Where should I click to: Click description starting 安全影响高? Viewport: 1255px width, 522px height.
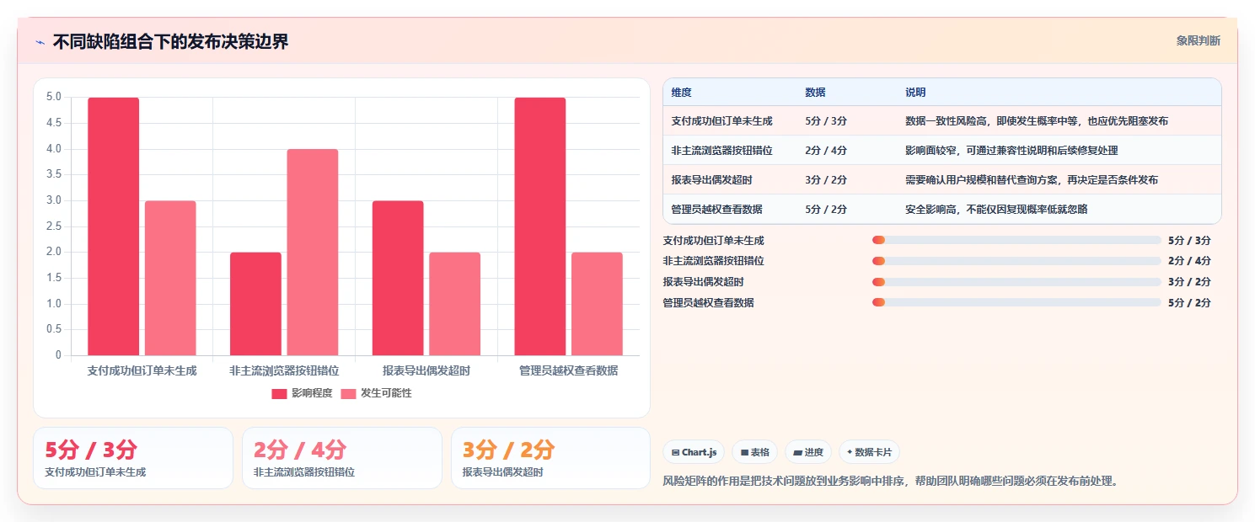996,209
